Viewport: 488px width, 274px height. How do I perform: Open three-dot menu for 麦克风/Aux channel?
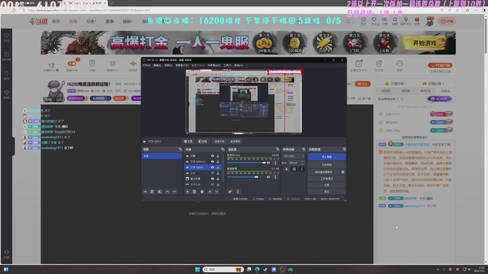pos(275,163)
